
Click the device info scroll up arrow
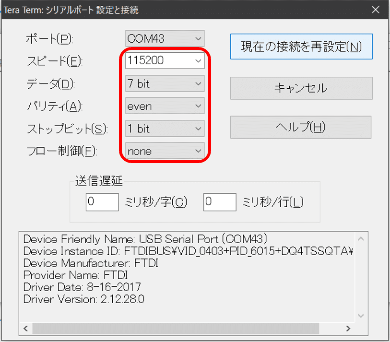(x=362, y=238)
